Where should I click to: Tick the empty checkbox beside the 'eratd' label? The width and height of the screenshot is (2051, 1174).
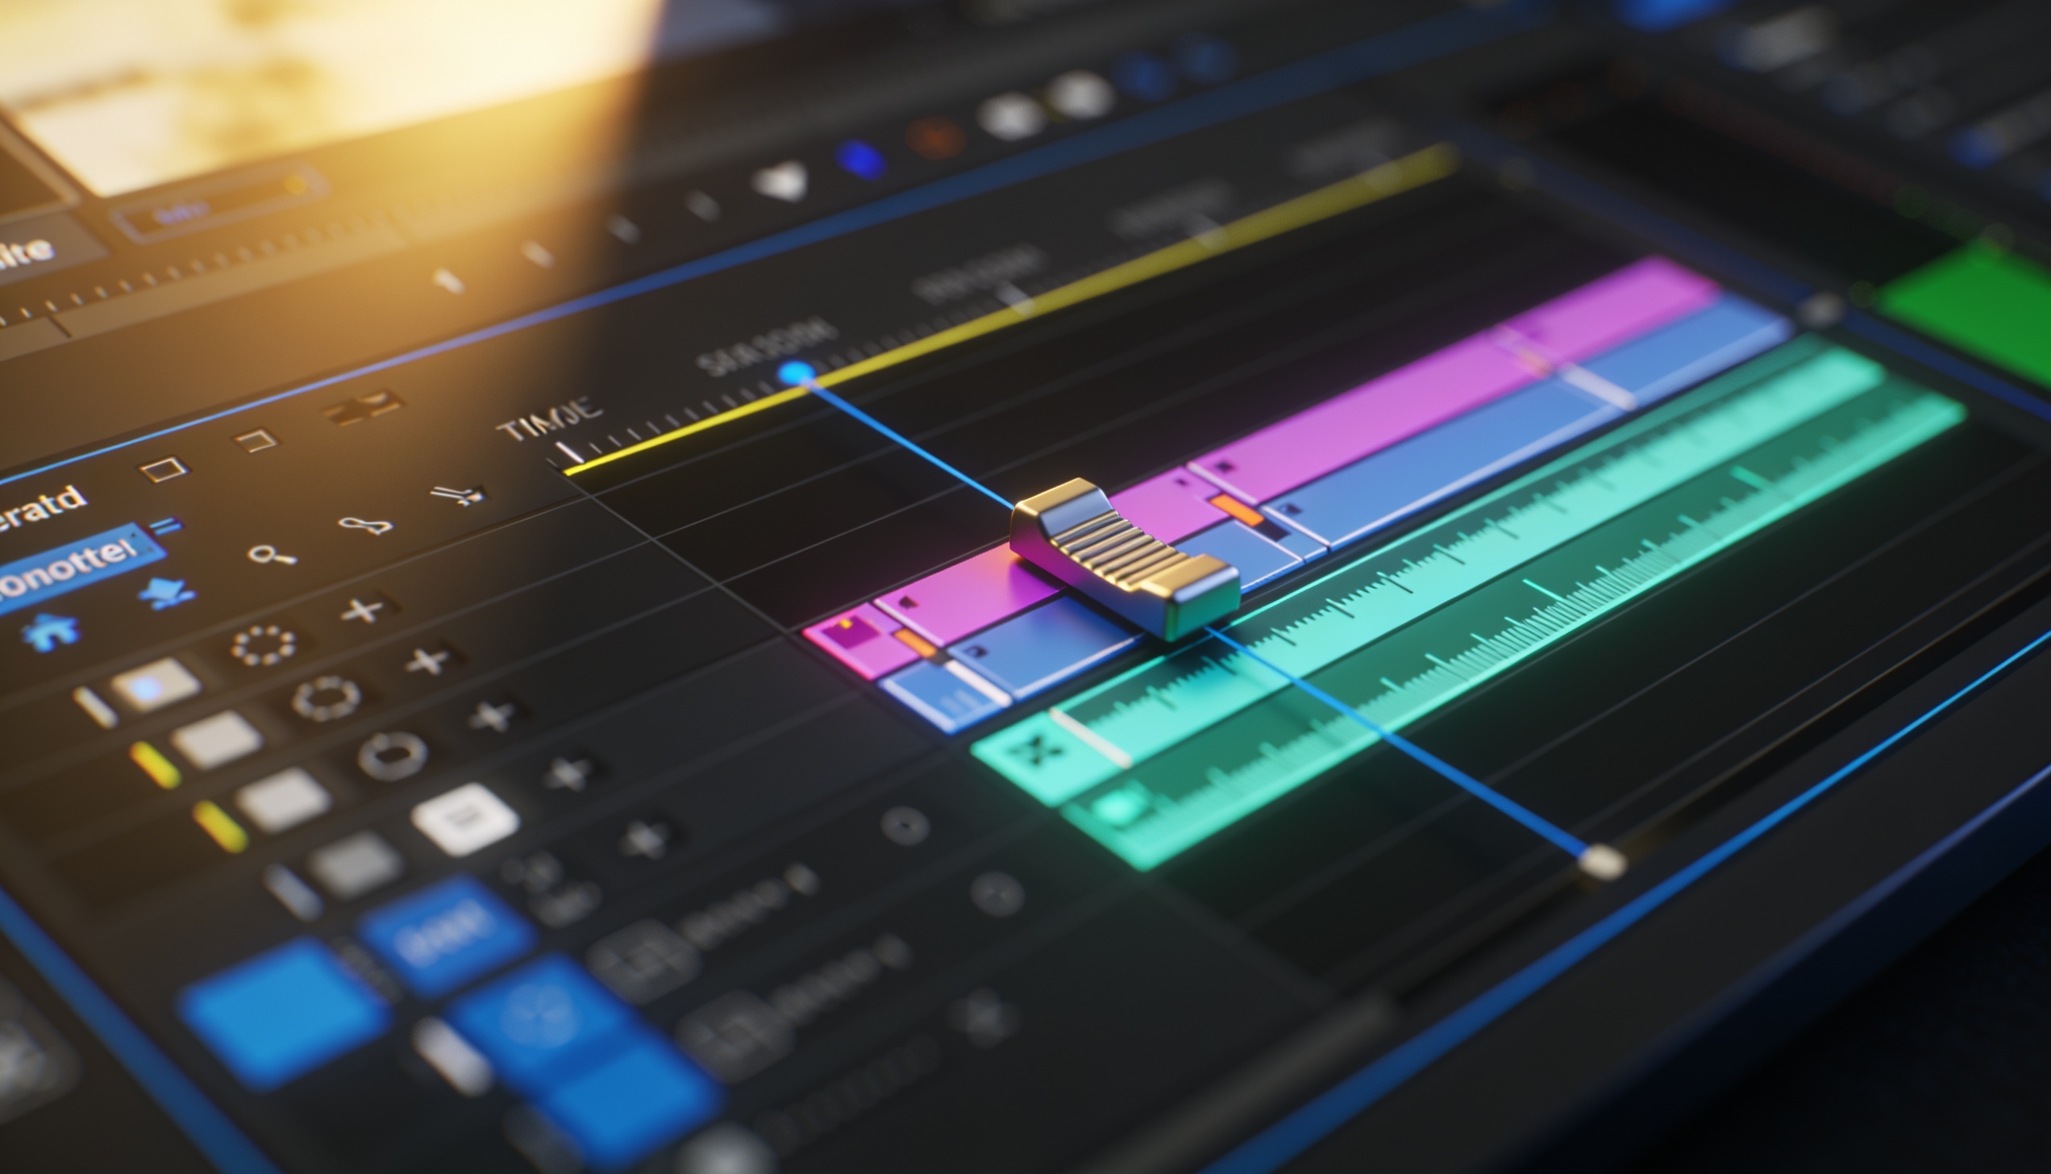[164, 468]
